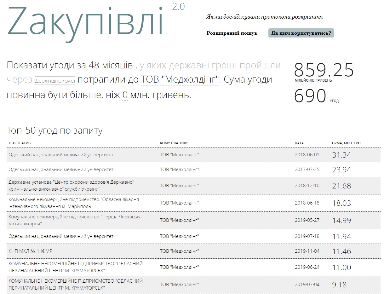This screenshot has width=384, height=294.
Task: Click the Zакупівлі site logo
Action: pos(85,22)
